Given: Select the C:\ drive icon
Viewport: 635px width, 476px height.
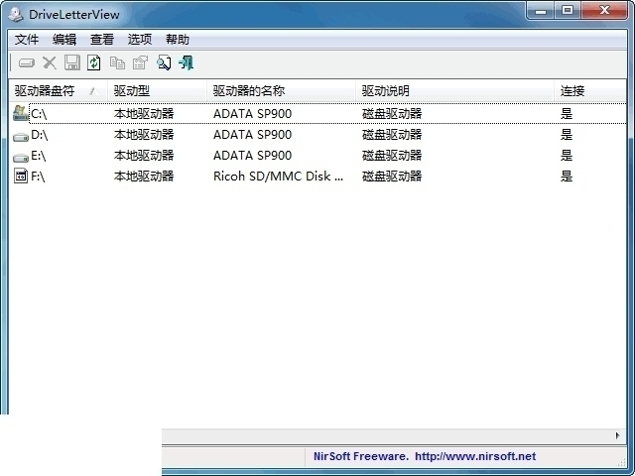Looking at the screenshot, I should [20, 113].
